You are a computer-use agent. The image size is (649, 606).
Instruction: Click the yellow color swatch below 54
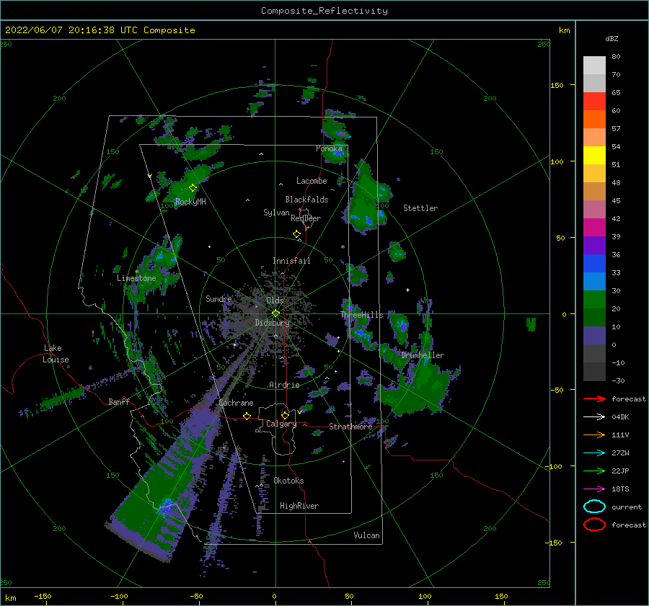pos(594,155)
